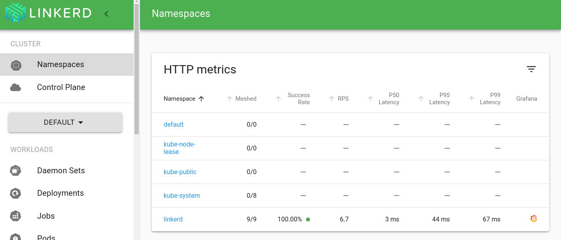Viewport: 561px width, 240px height.
Task: Click the Linkerd logo in the header
Action: [x=47, y=13]
